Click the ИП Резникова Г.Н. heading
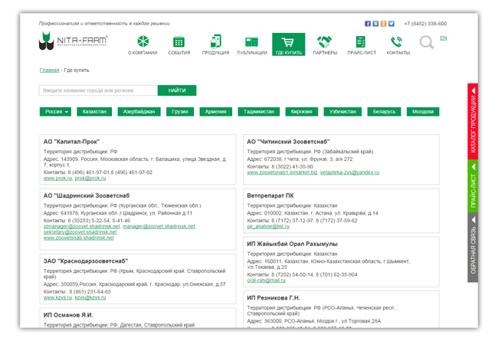Viewport: 498px width, 341px height. 274,298
